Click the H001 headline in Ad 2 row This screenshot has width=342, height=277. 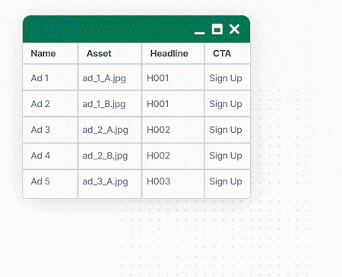[173, 104]
